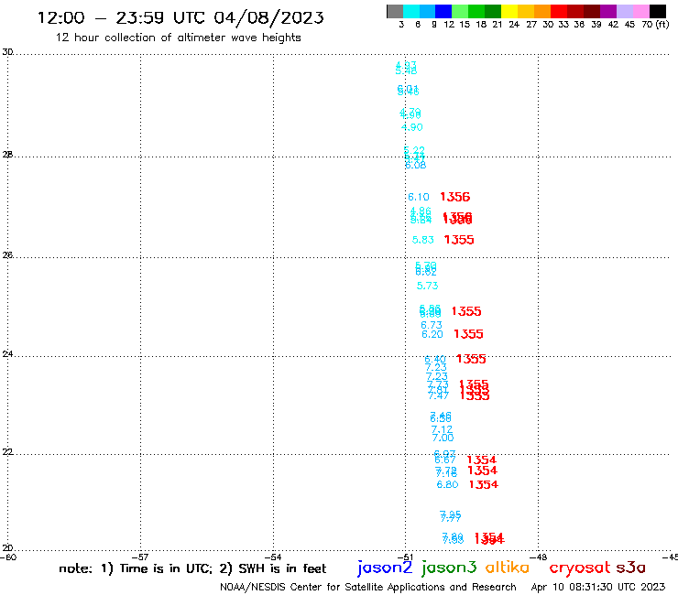The image size is (678, 595).
Task: Click the latitude axis label '22'
Action: click(7, 452)
